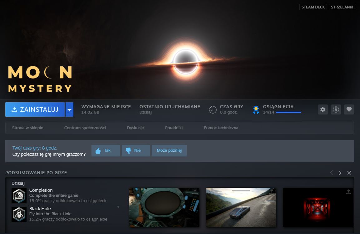Click the '14,82 GB' required space value
This screenshot has height=234, width=360.
[x=90, y=112]
